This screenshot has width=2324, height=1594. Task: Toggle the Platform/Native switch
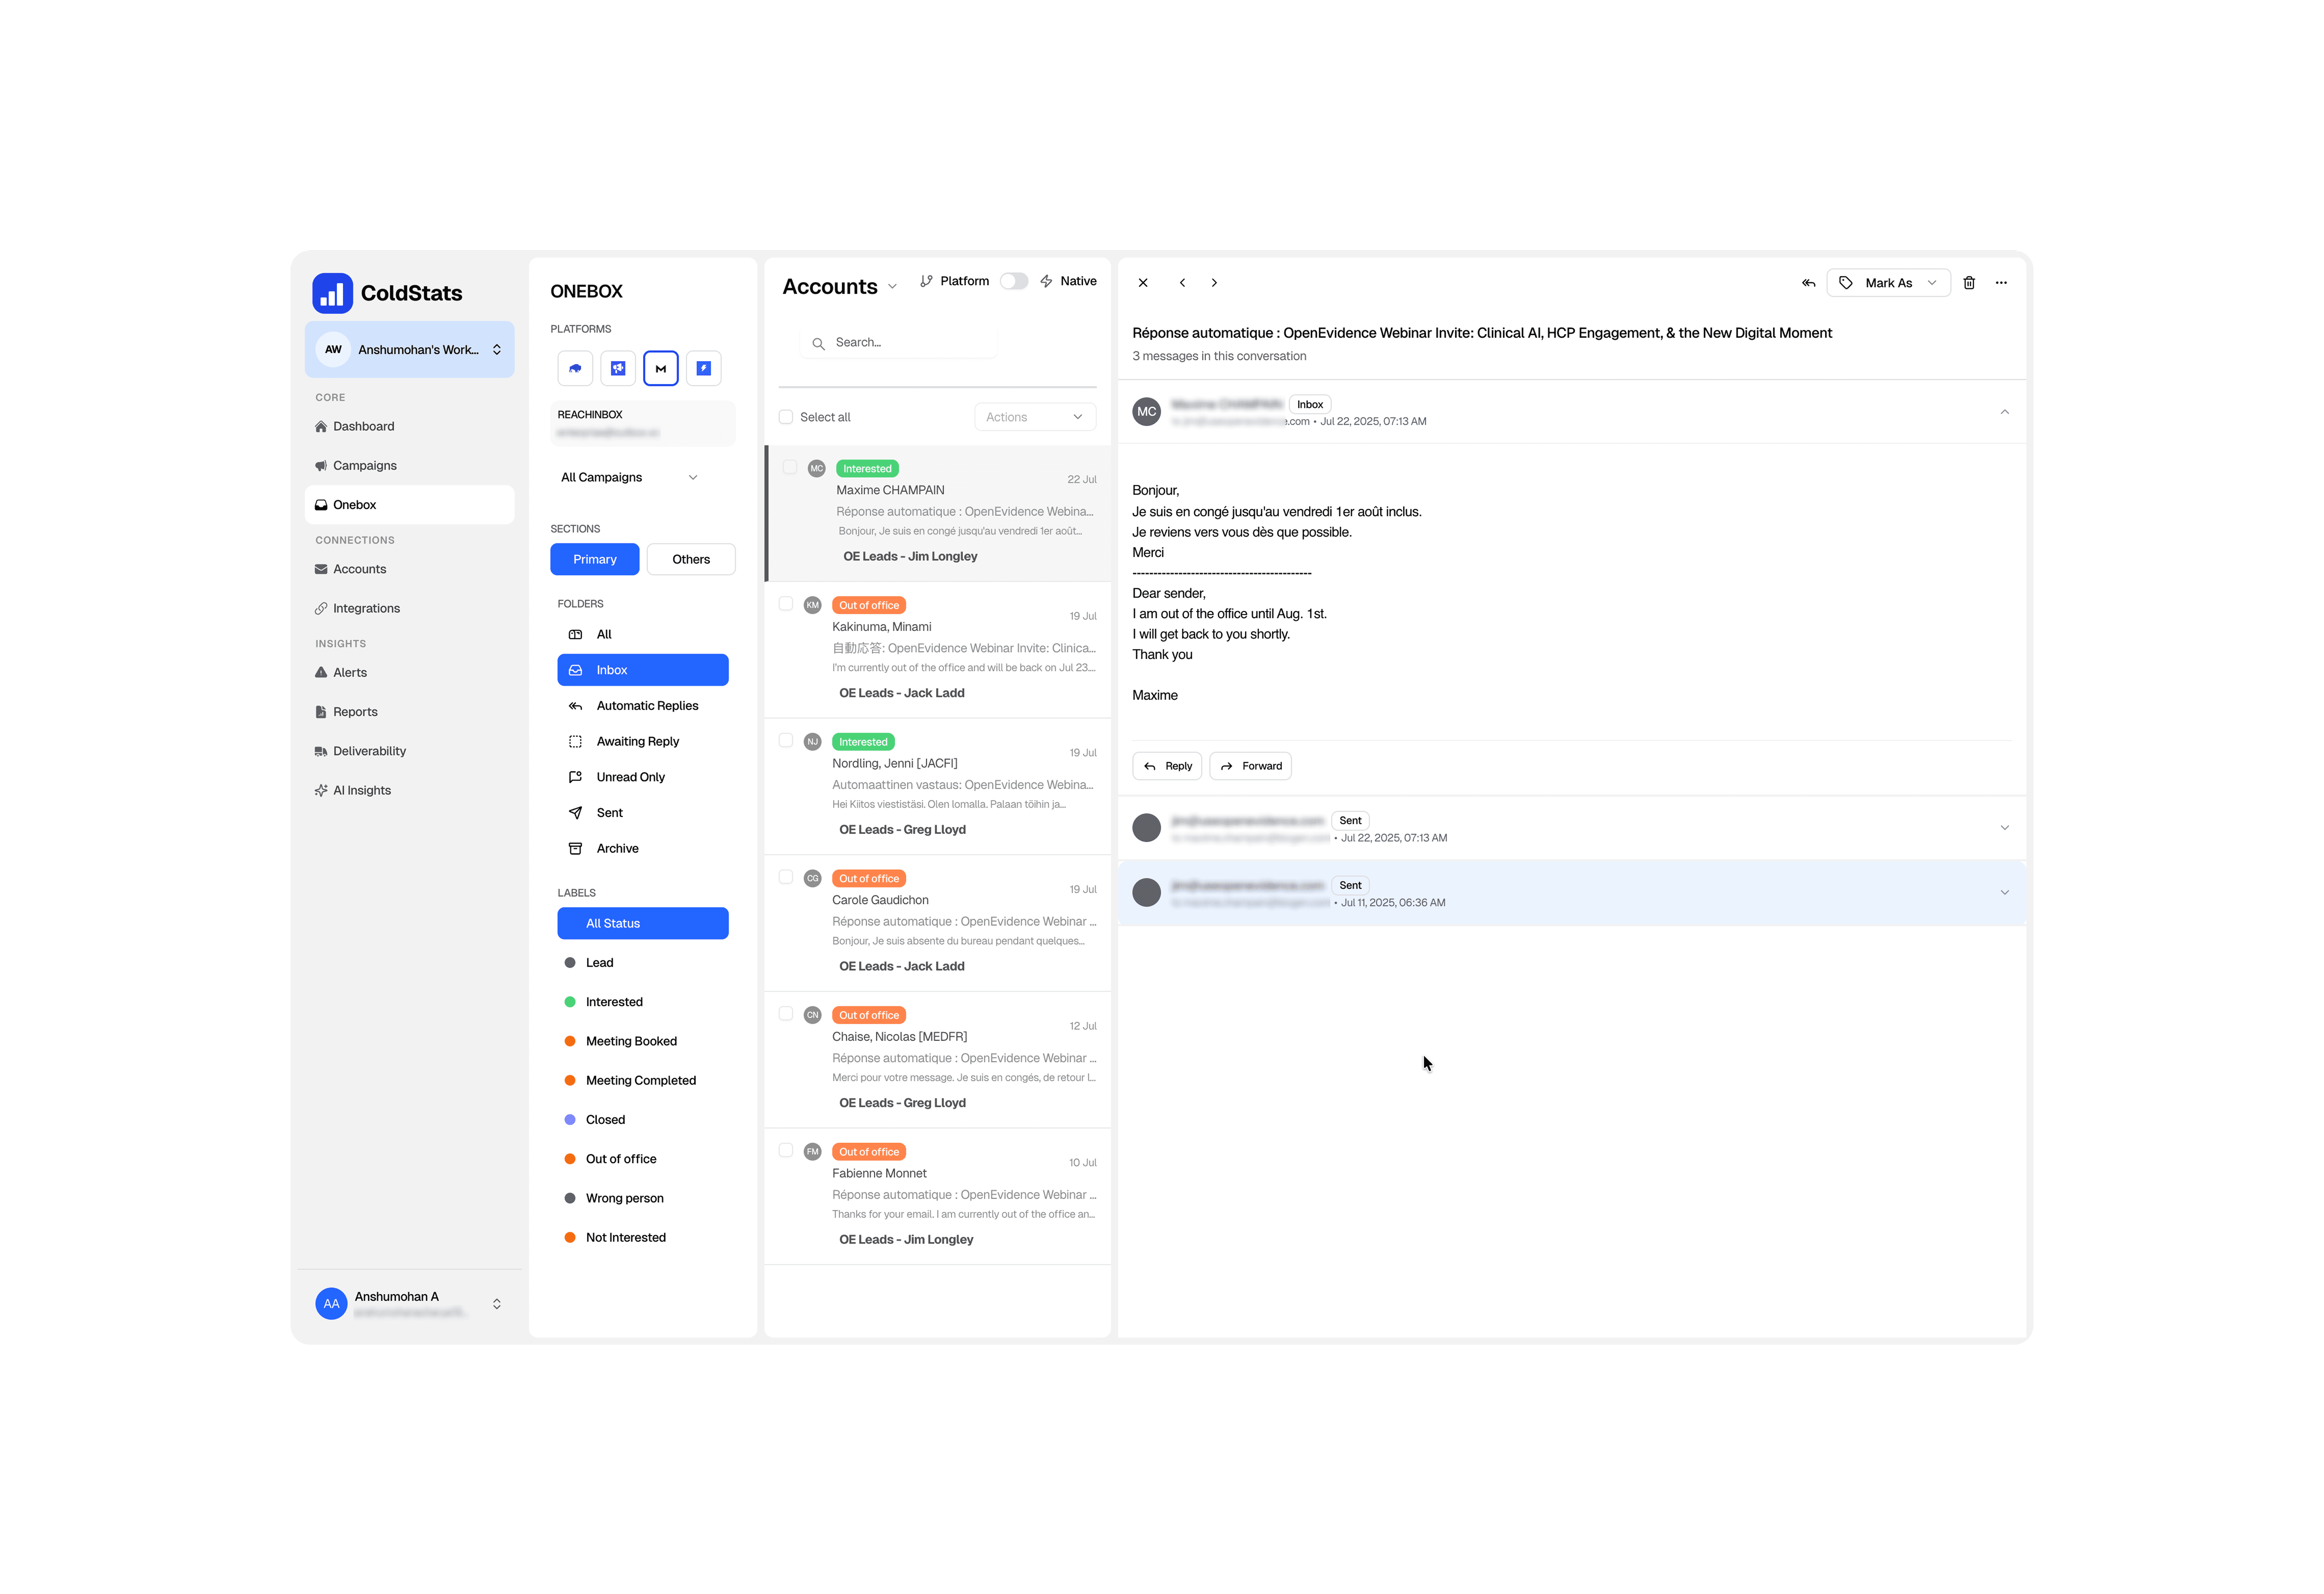tap(1013, 281)
